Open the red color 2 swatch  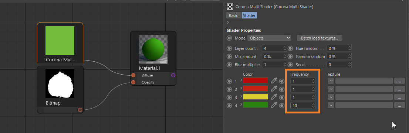[256, 89]
